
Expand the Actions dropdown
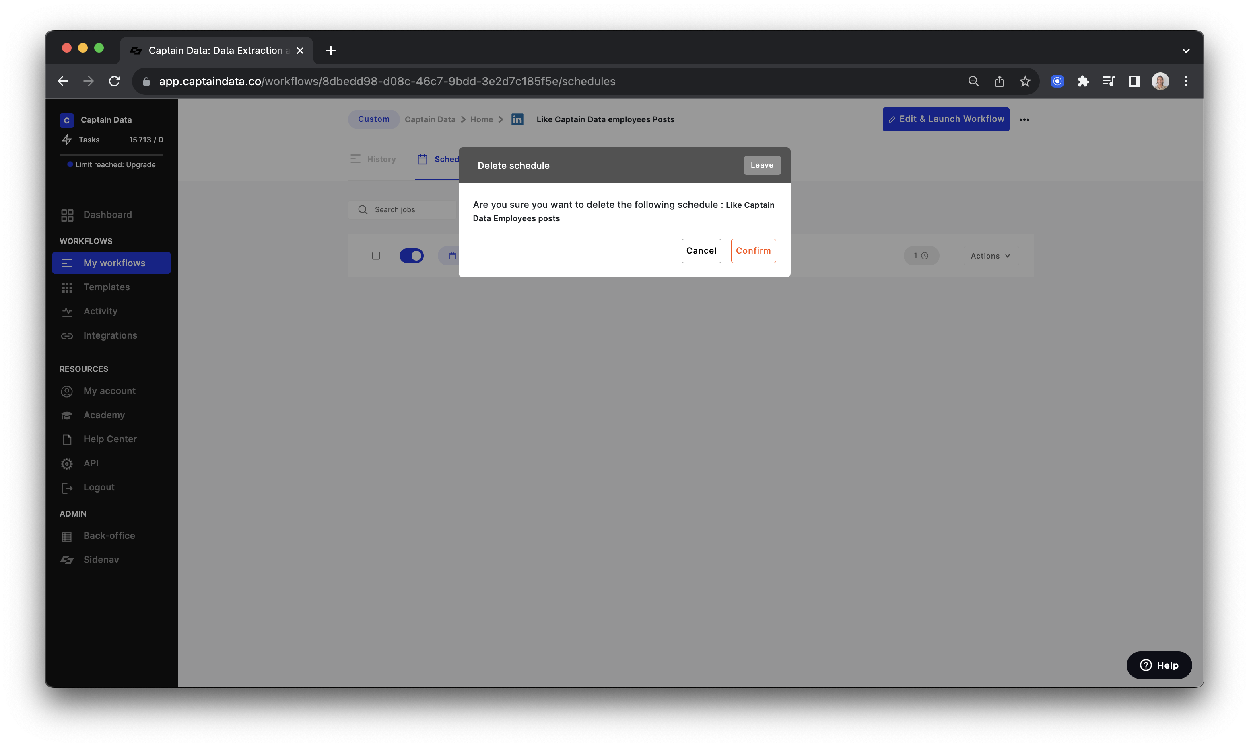[x=990, y=256]
